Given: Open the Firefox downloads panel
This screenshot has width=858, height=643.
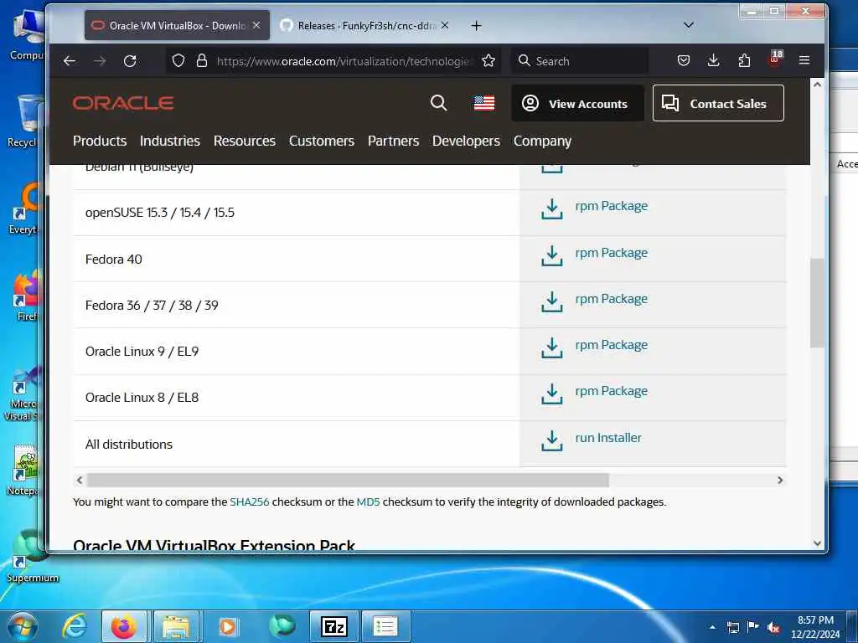Looking at the screenshot, I should pos(714,60).
